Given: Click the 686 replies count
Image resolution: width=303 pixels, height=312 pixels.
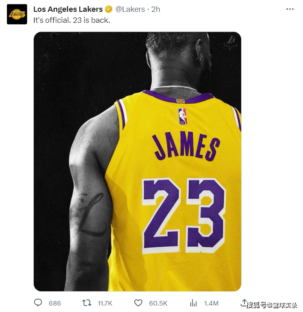Looking at the screenshot, I should (x=55, y=303).
